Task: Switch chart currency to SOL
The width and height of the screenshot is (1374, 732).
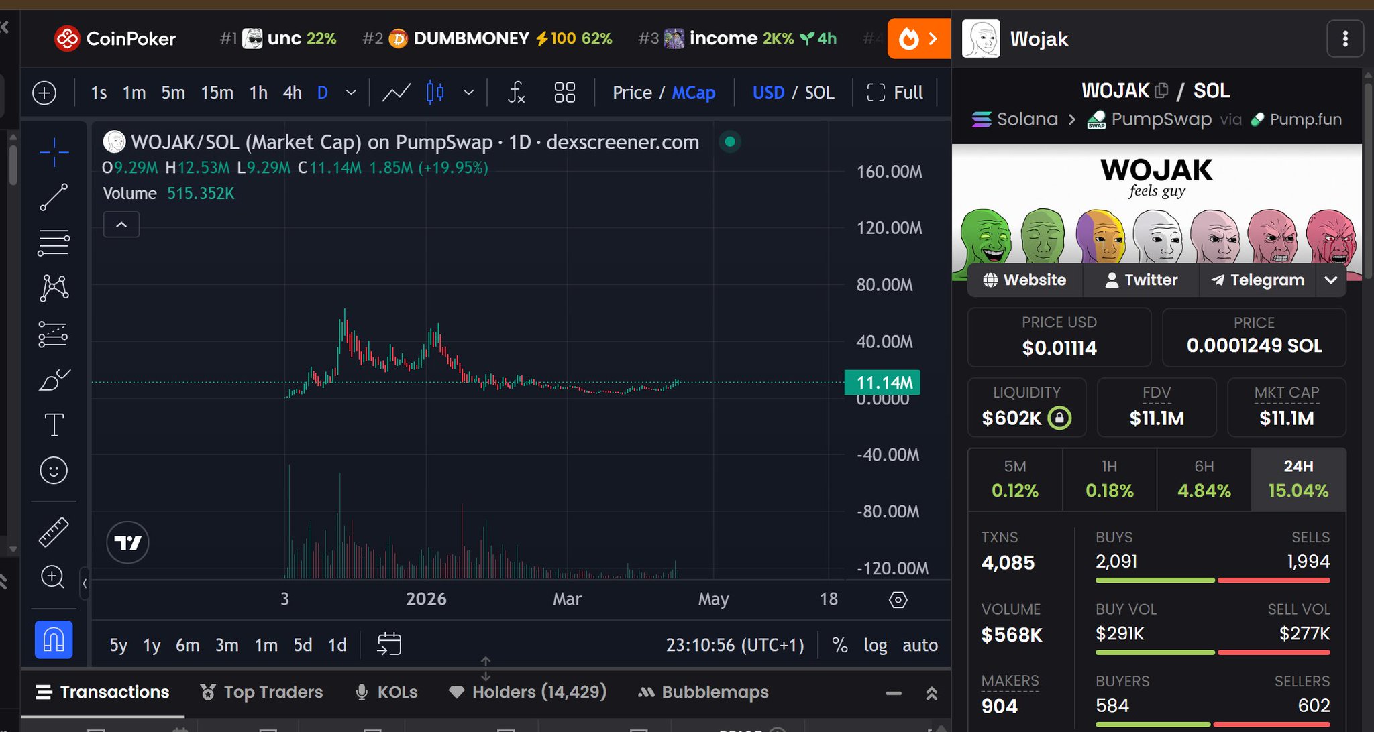Action: coord(819,93)
